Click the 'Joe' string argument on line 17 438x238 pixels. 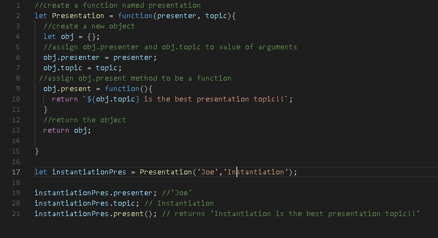(x=208, y=172)
